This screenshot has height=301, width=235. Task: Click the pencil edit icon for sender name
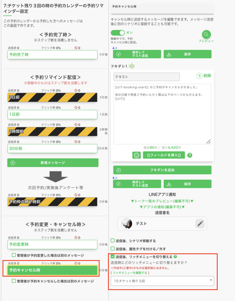[x=200, y=224]
